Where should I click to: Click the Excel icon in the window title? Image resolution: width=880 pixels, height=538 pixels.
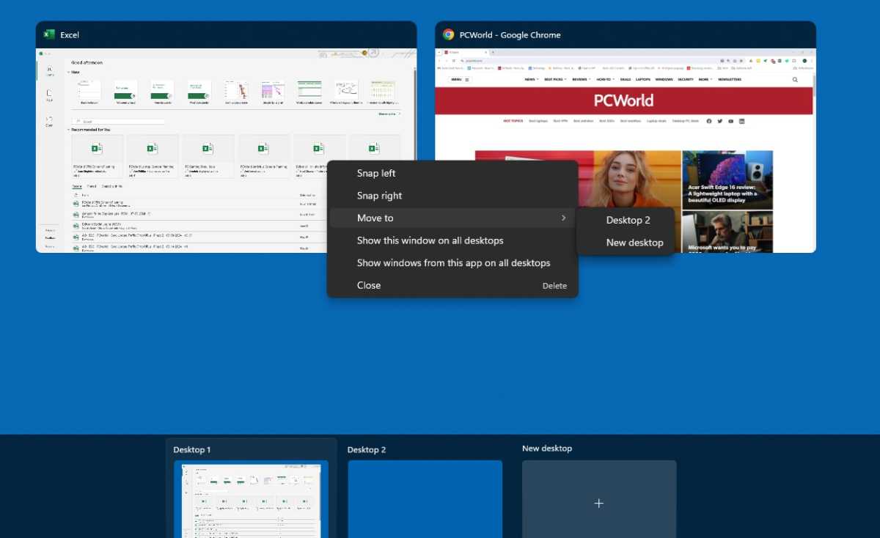(49, 34)
